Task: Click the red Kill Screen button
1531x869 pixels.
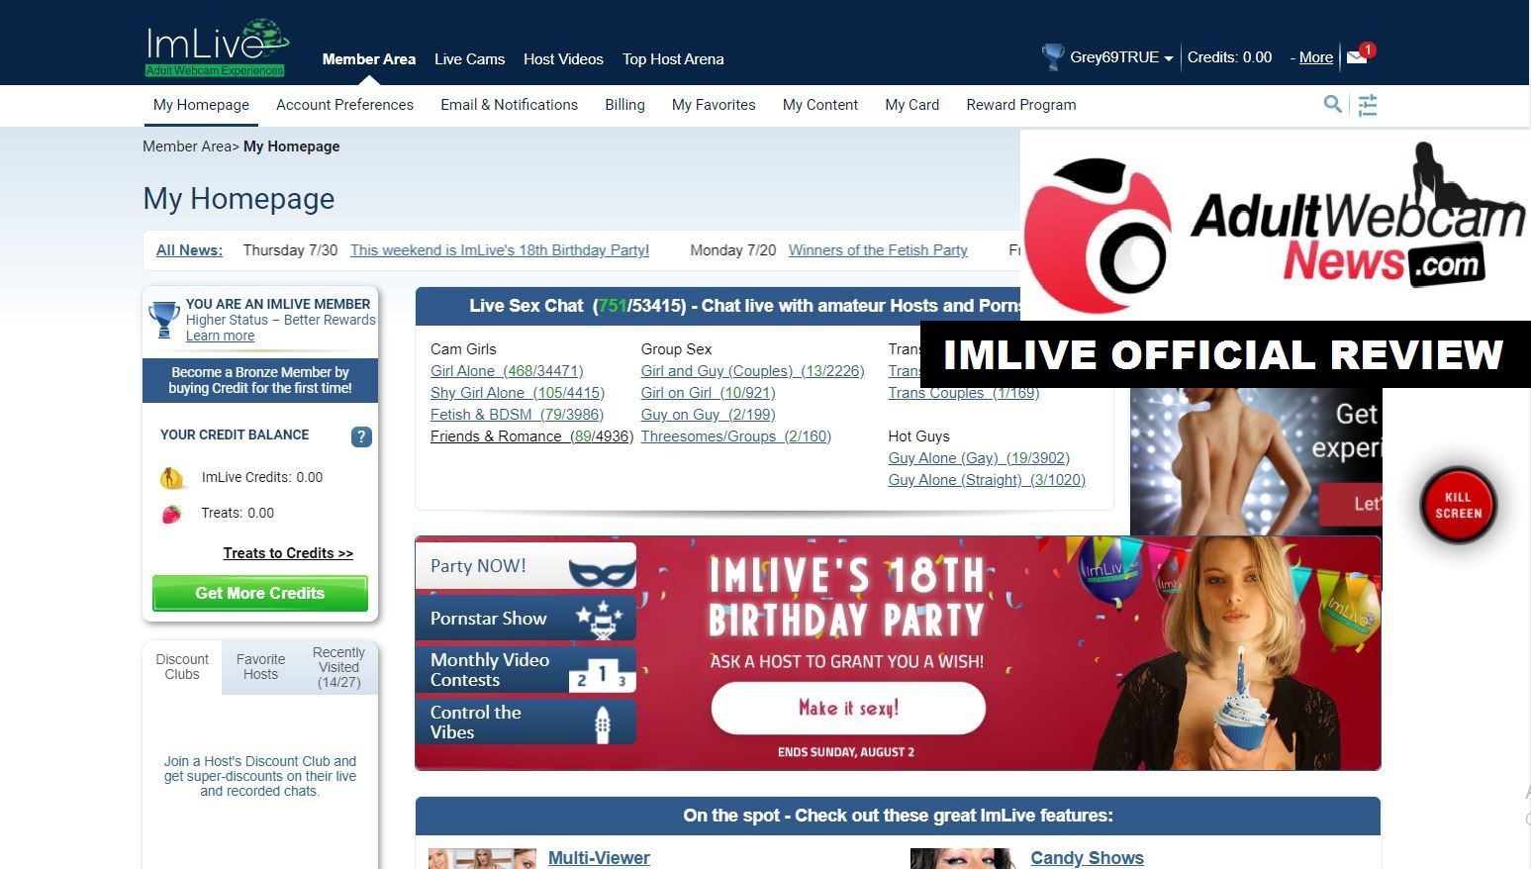Action: point(1458,505)
